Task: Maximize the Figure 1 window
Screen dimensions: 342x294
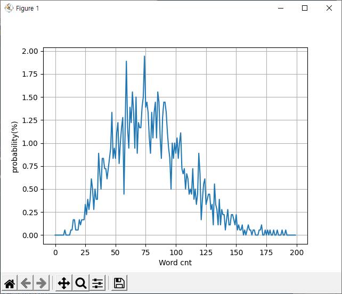Action: coord(305,8)
